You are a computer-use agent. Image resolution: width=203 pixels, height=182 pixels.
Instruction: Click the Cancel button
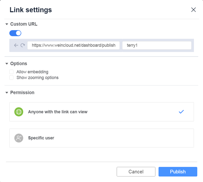136,172
